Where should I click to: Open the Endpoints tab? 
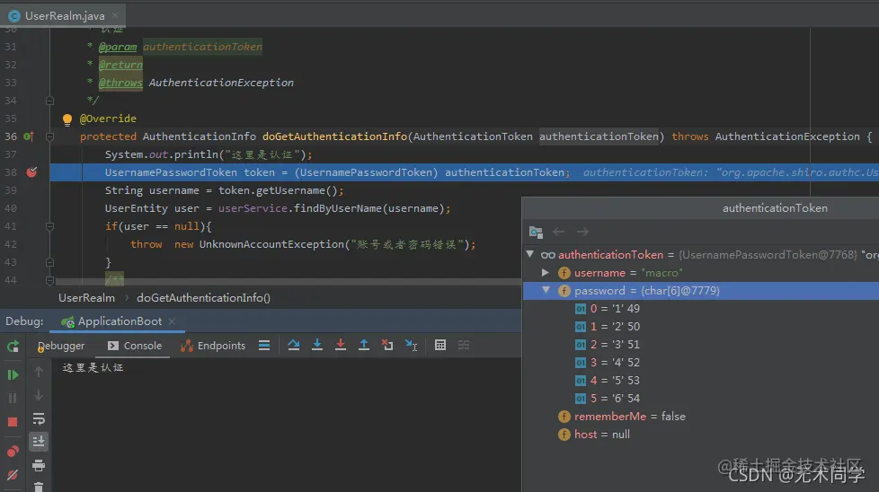tap(213, 346)
